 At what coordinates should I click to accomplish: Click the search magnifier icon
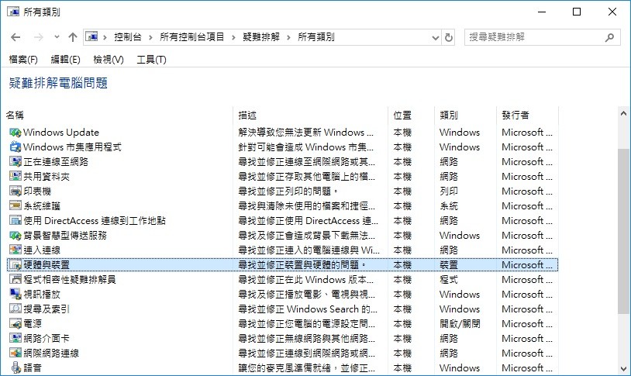(x=609, y=37)
